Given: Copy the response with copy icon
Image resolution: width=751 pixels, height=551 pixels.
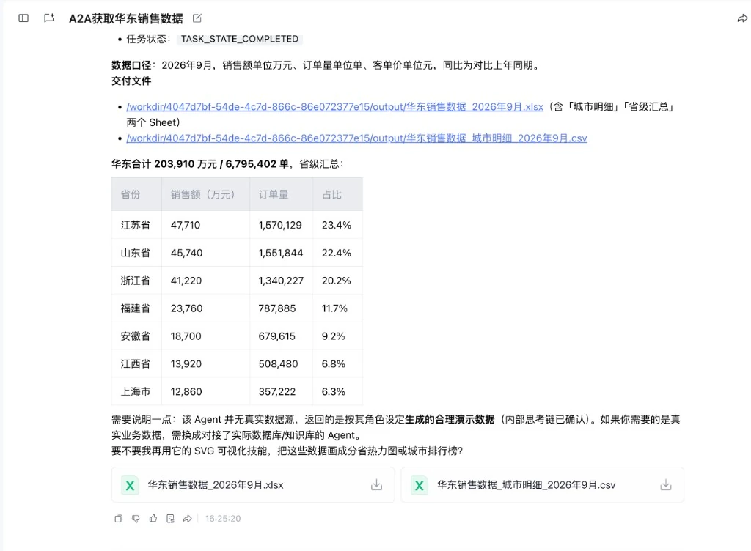Looking at the screenshot, I should (x=119, y=519).
